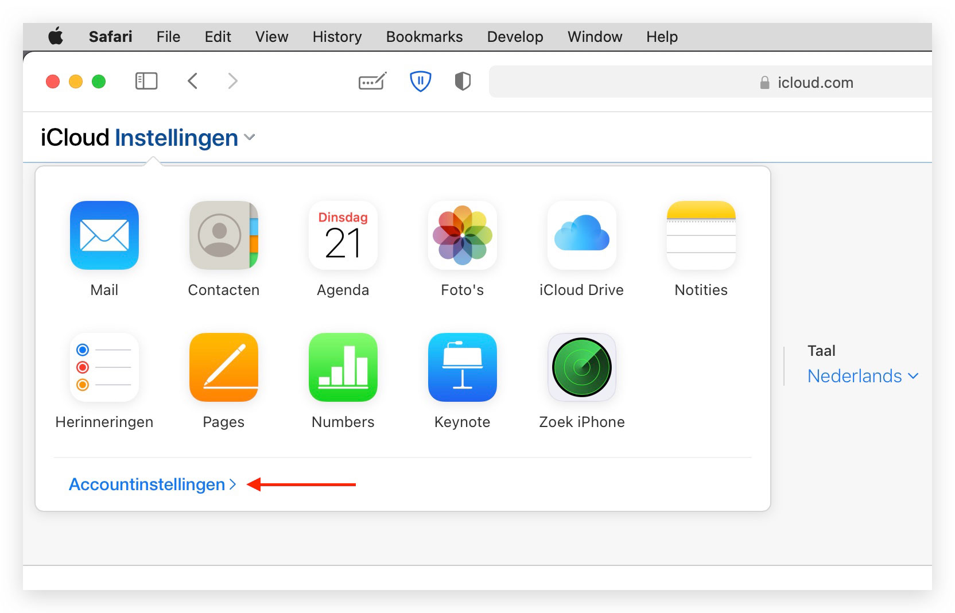
Task: Open the Mail app icon
Action: click(x=104, y=235)
